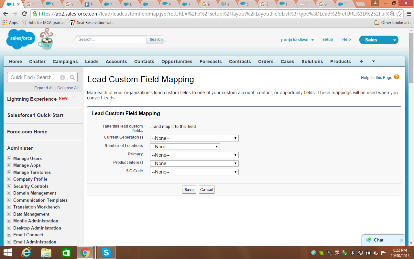Screen dimensions: 414x259
Task: Open Jobs for MCA graduates bookmark
Action: click(44, 23)
